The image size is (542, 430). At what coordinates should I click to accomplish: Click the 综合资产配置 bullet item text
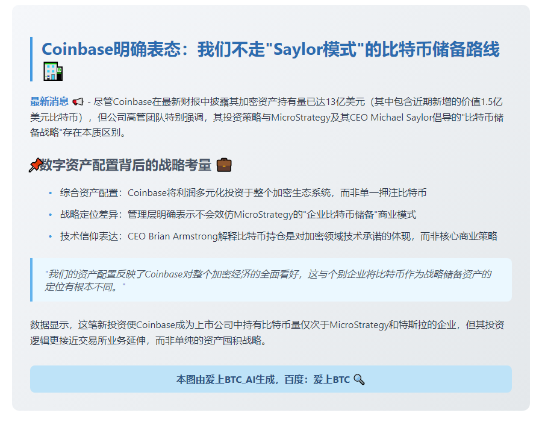[243, 193]
